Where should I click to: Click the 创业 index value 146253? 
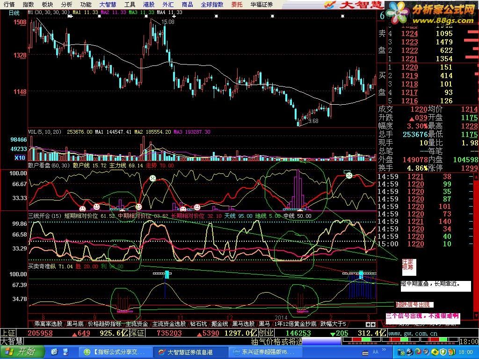pos(298,333)
